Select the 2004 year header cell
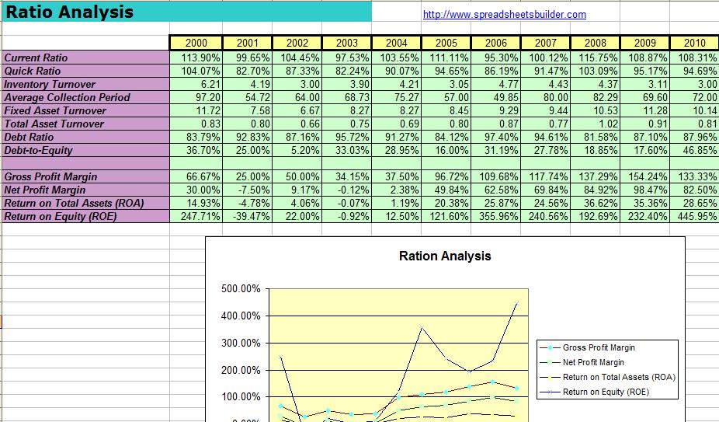 (397, 44)
